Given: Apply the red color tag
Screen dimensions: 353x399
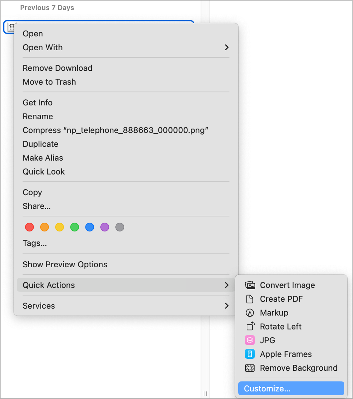Looking at the screenshot, I should pyautogui.click(x=30, y=227).
